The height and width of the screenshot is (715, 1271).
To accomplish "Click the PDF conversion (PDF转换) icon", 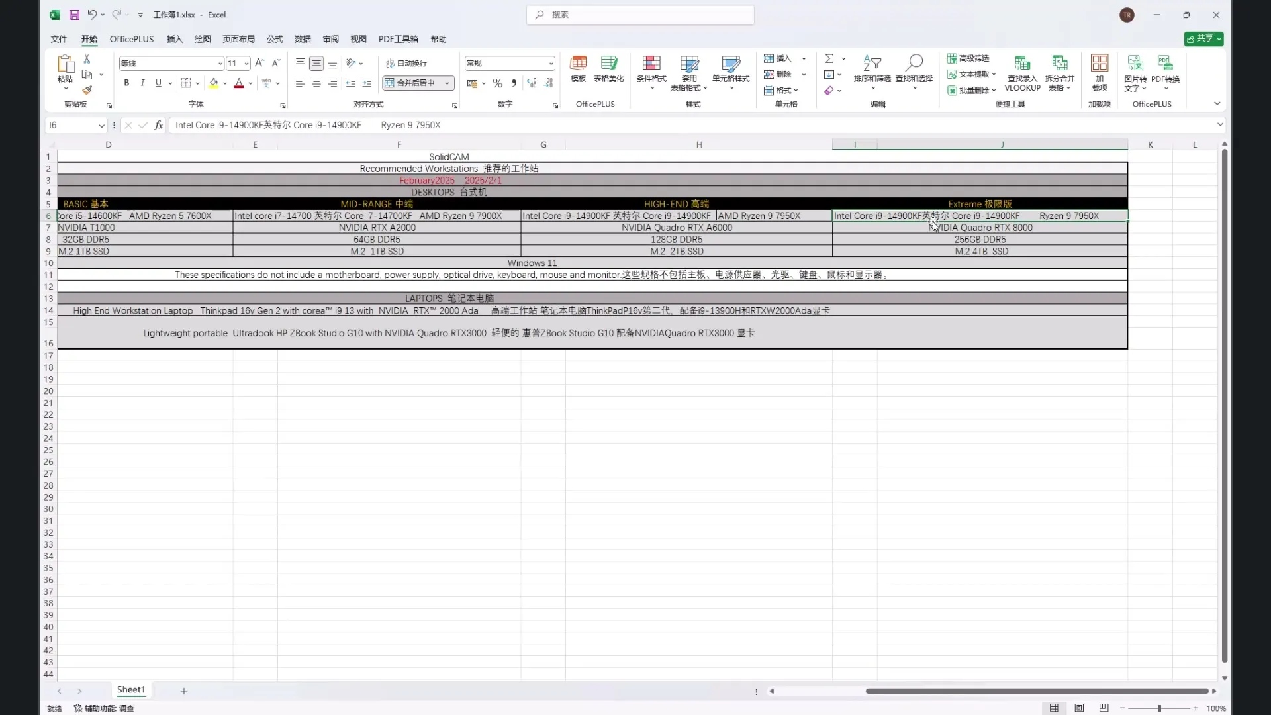I will tap(1165, 64).
